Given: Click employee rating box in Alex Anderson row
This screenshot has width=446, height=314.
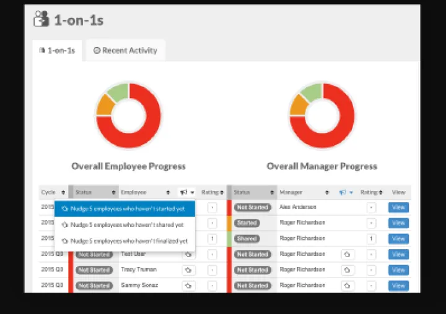Looking at the screenshot, I should point(212,208).
